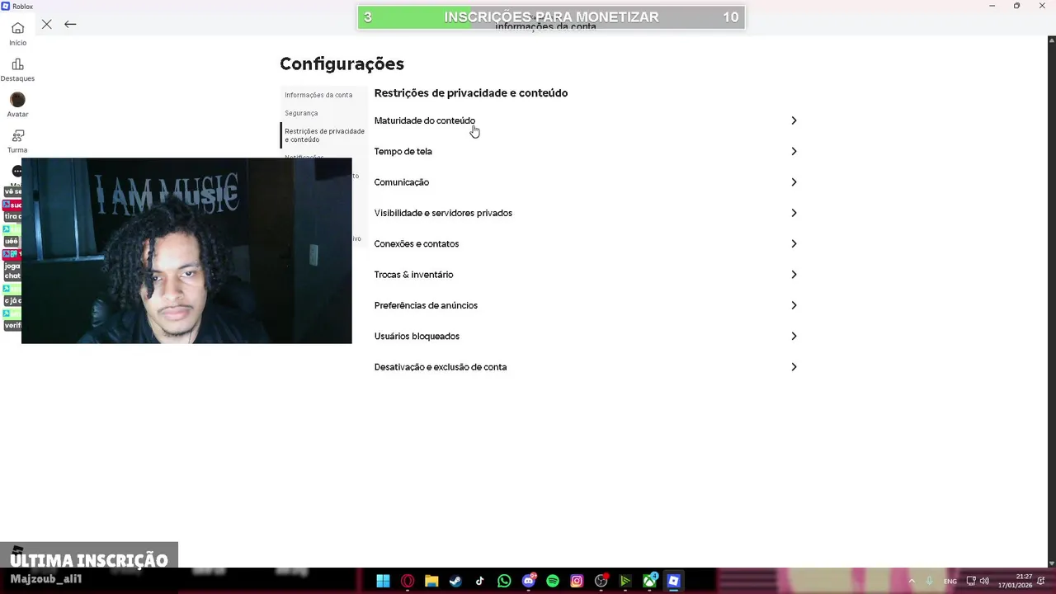The height and width of the screenshot is (594, 1056).
Task: Expand Tempo de tela chevron
Action: pos(794,151)
